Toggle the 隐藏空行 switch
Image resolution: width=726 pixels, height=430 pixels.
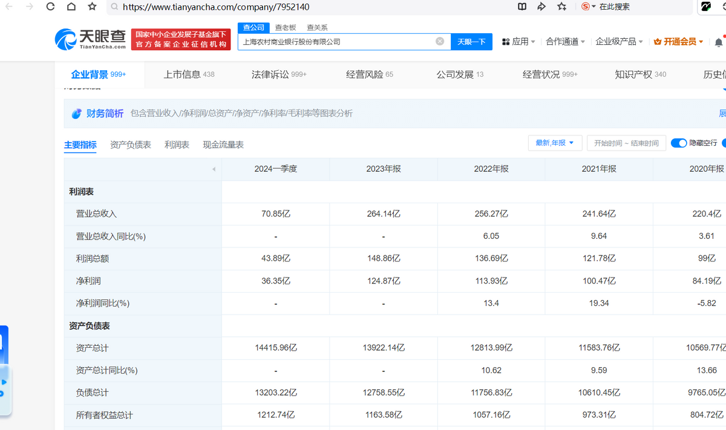679,143
